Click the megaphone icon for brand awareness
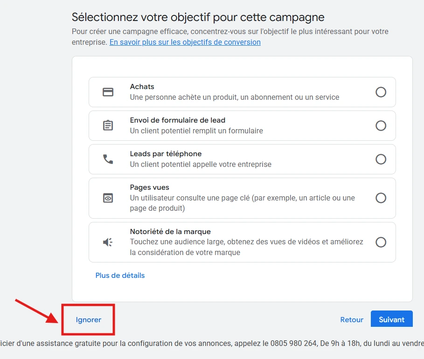The width and height of the screenshot is (424, 359). pyautogui.click(x=108, y=242)
